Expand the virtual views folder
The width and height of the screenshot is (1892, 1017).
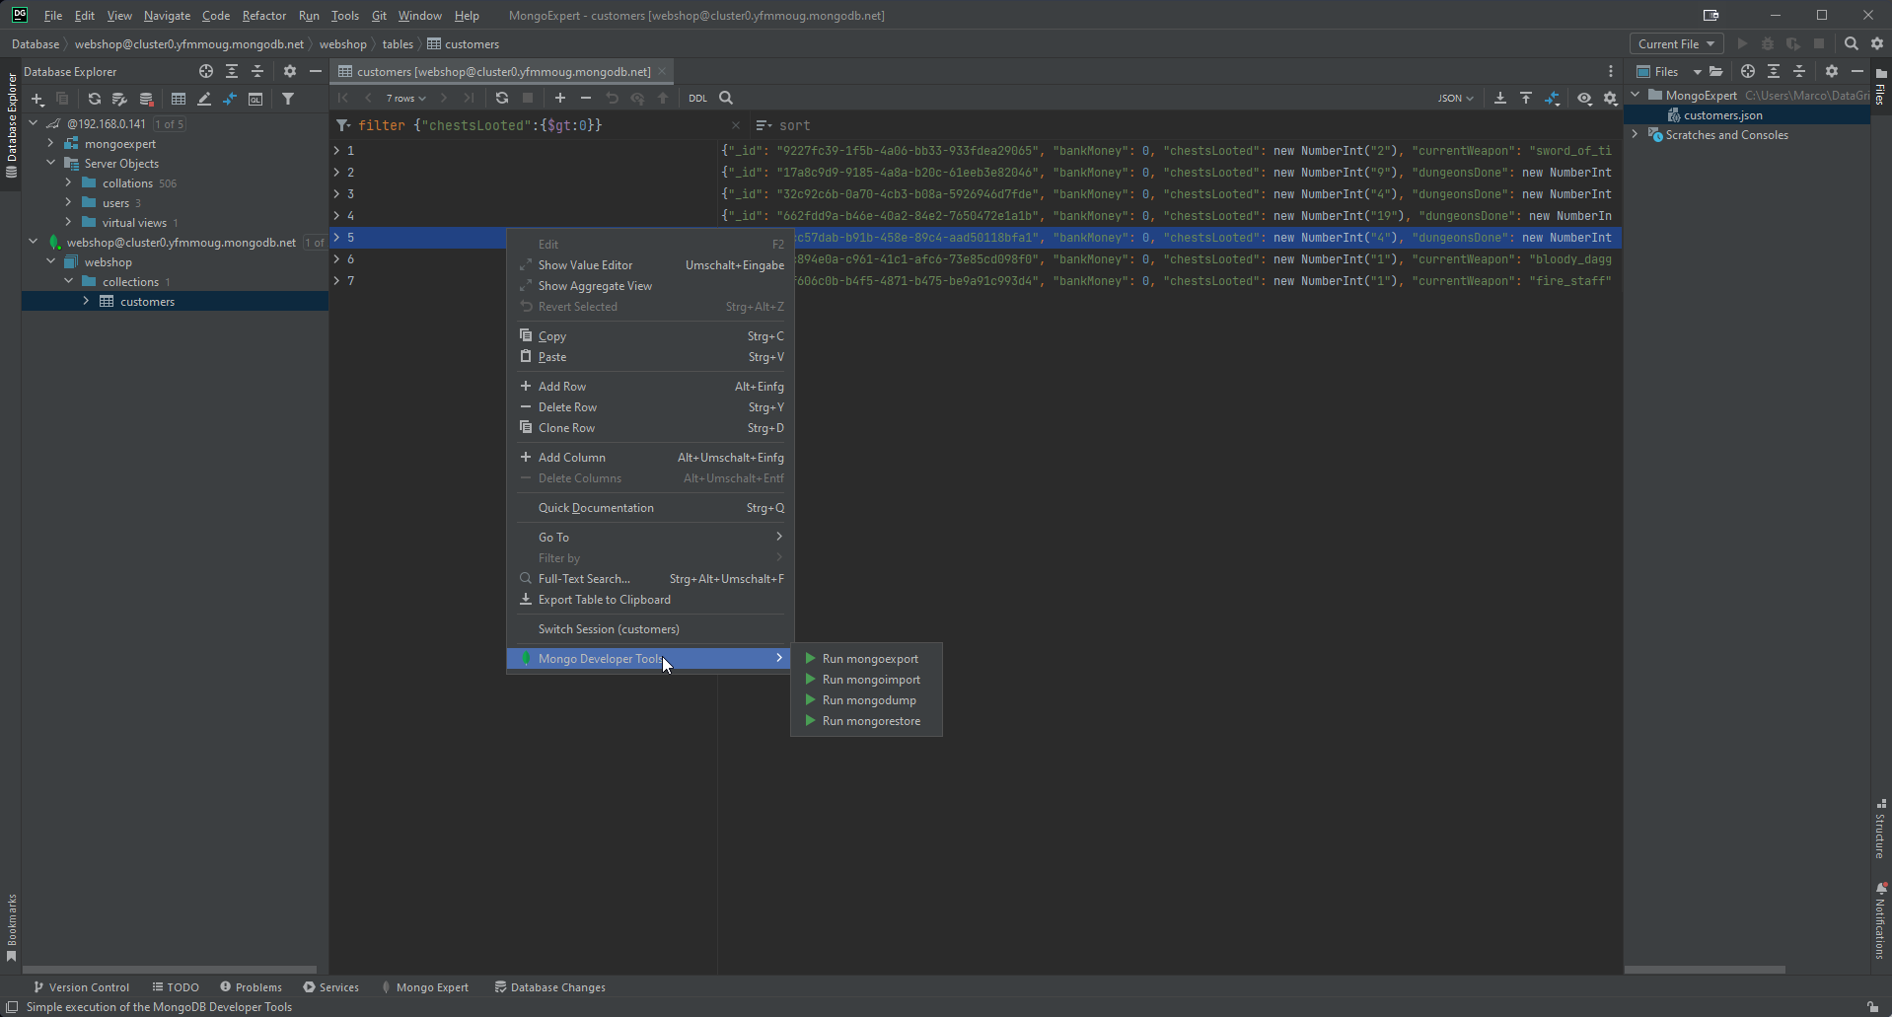69,222
